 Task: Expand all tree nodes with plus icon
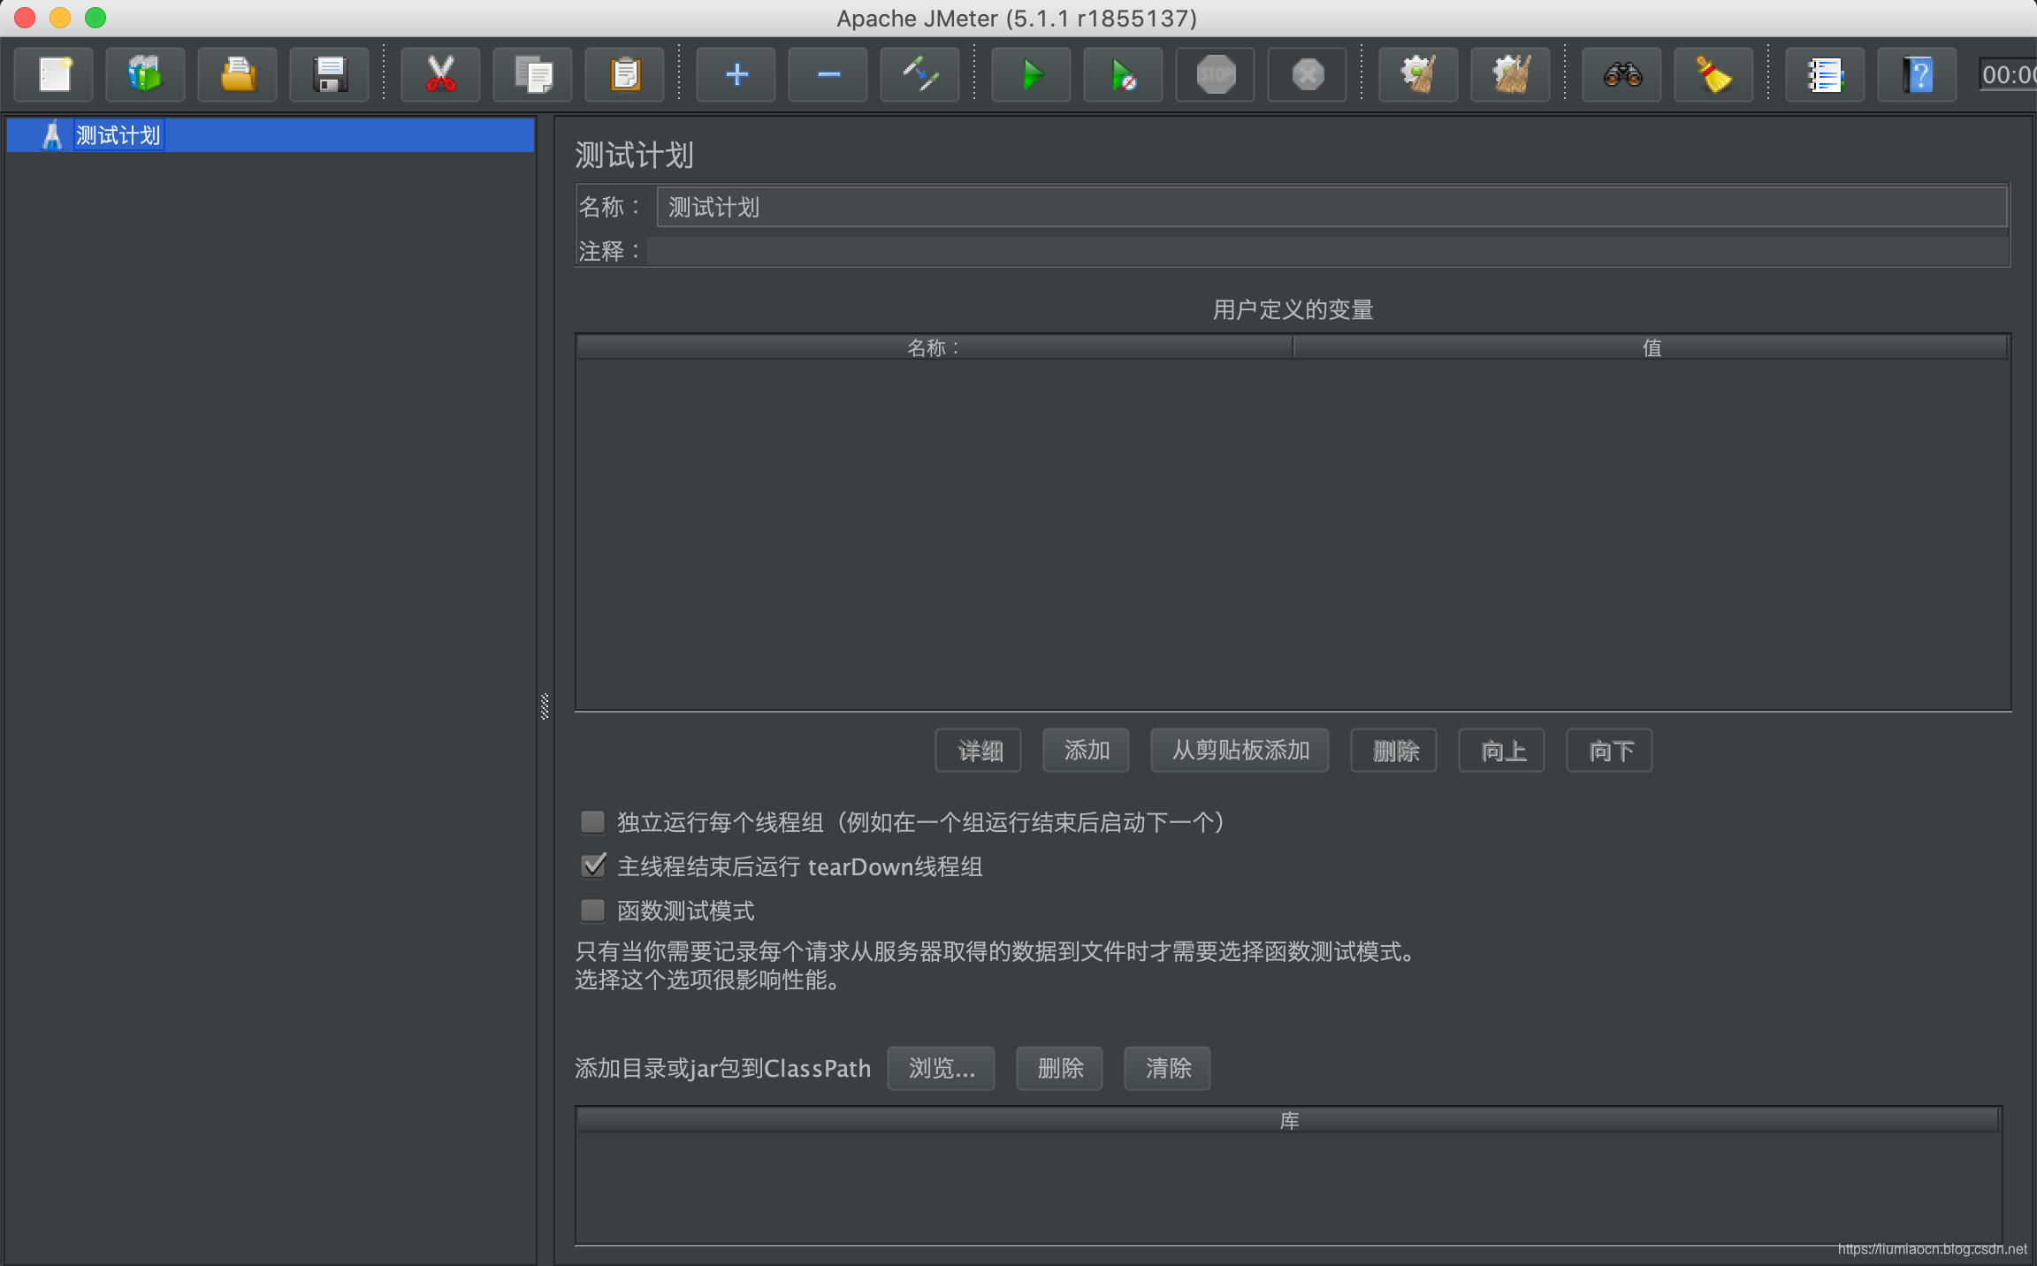pos(736,74)
